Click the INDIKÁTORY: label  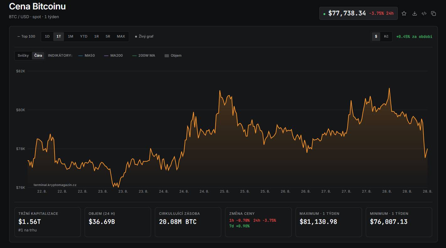(60, 55)
